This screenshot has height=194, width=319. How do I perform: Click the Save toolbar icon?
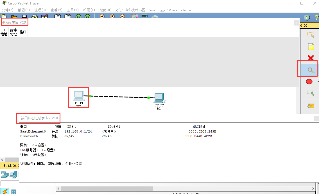point(24,17)
